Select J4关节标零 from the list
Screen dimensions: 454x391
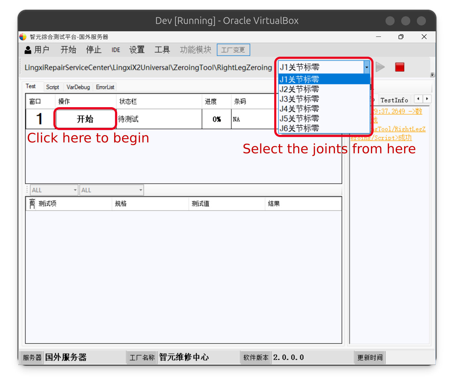[324, 109]
